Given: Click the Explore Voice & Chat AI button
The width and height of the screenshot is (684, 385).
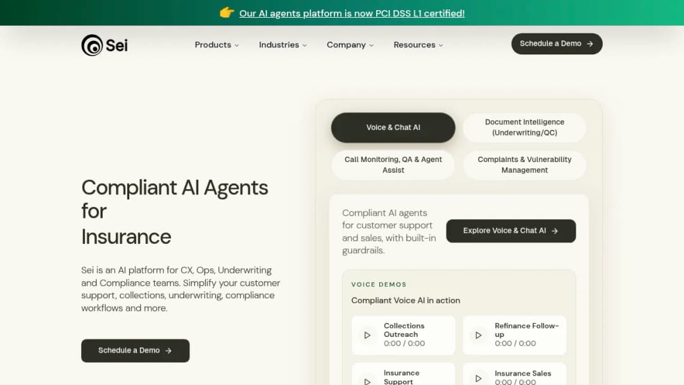Looking at the screenshot, I should [511, 230].
